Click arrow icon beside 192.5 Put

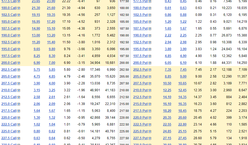point(150,42)
